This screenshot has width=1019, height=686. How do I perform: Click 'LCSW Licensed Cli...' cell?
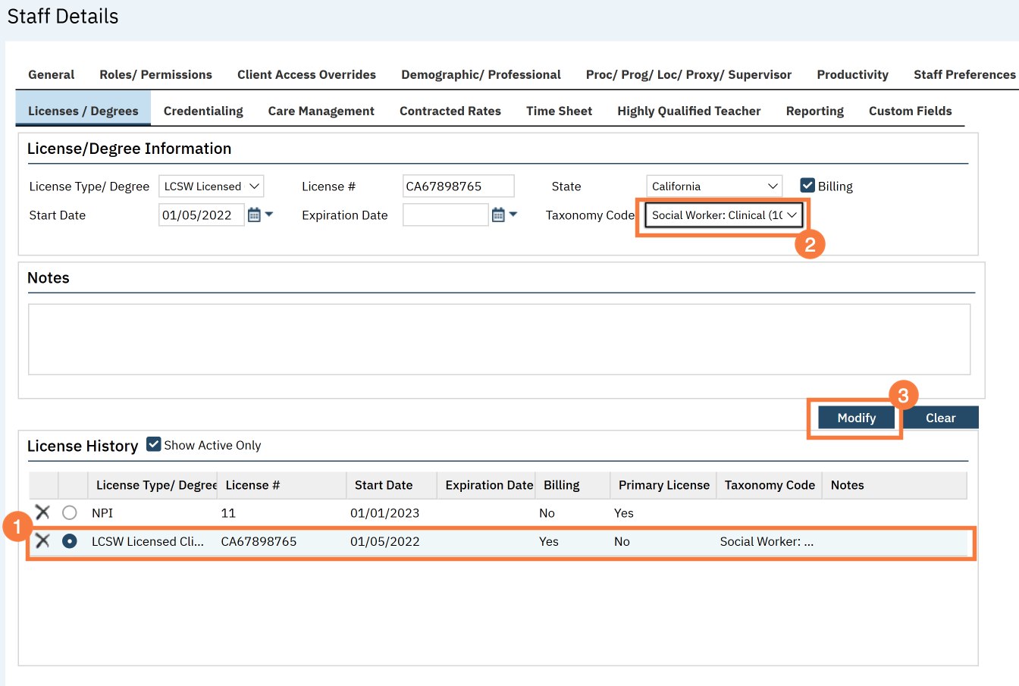click(x=148, y=541)
